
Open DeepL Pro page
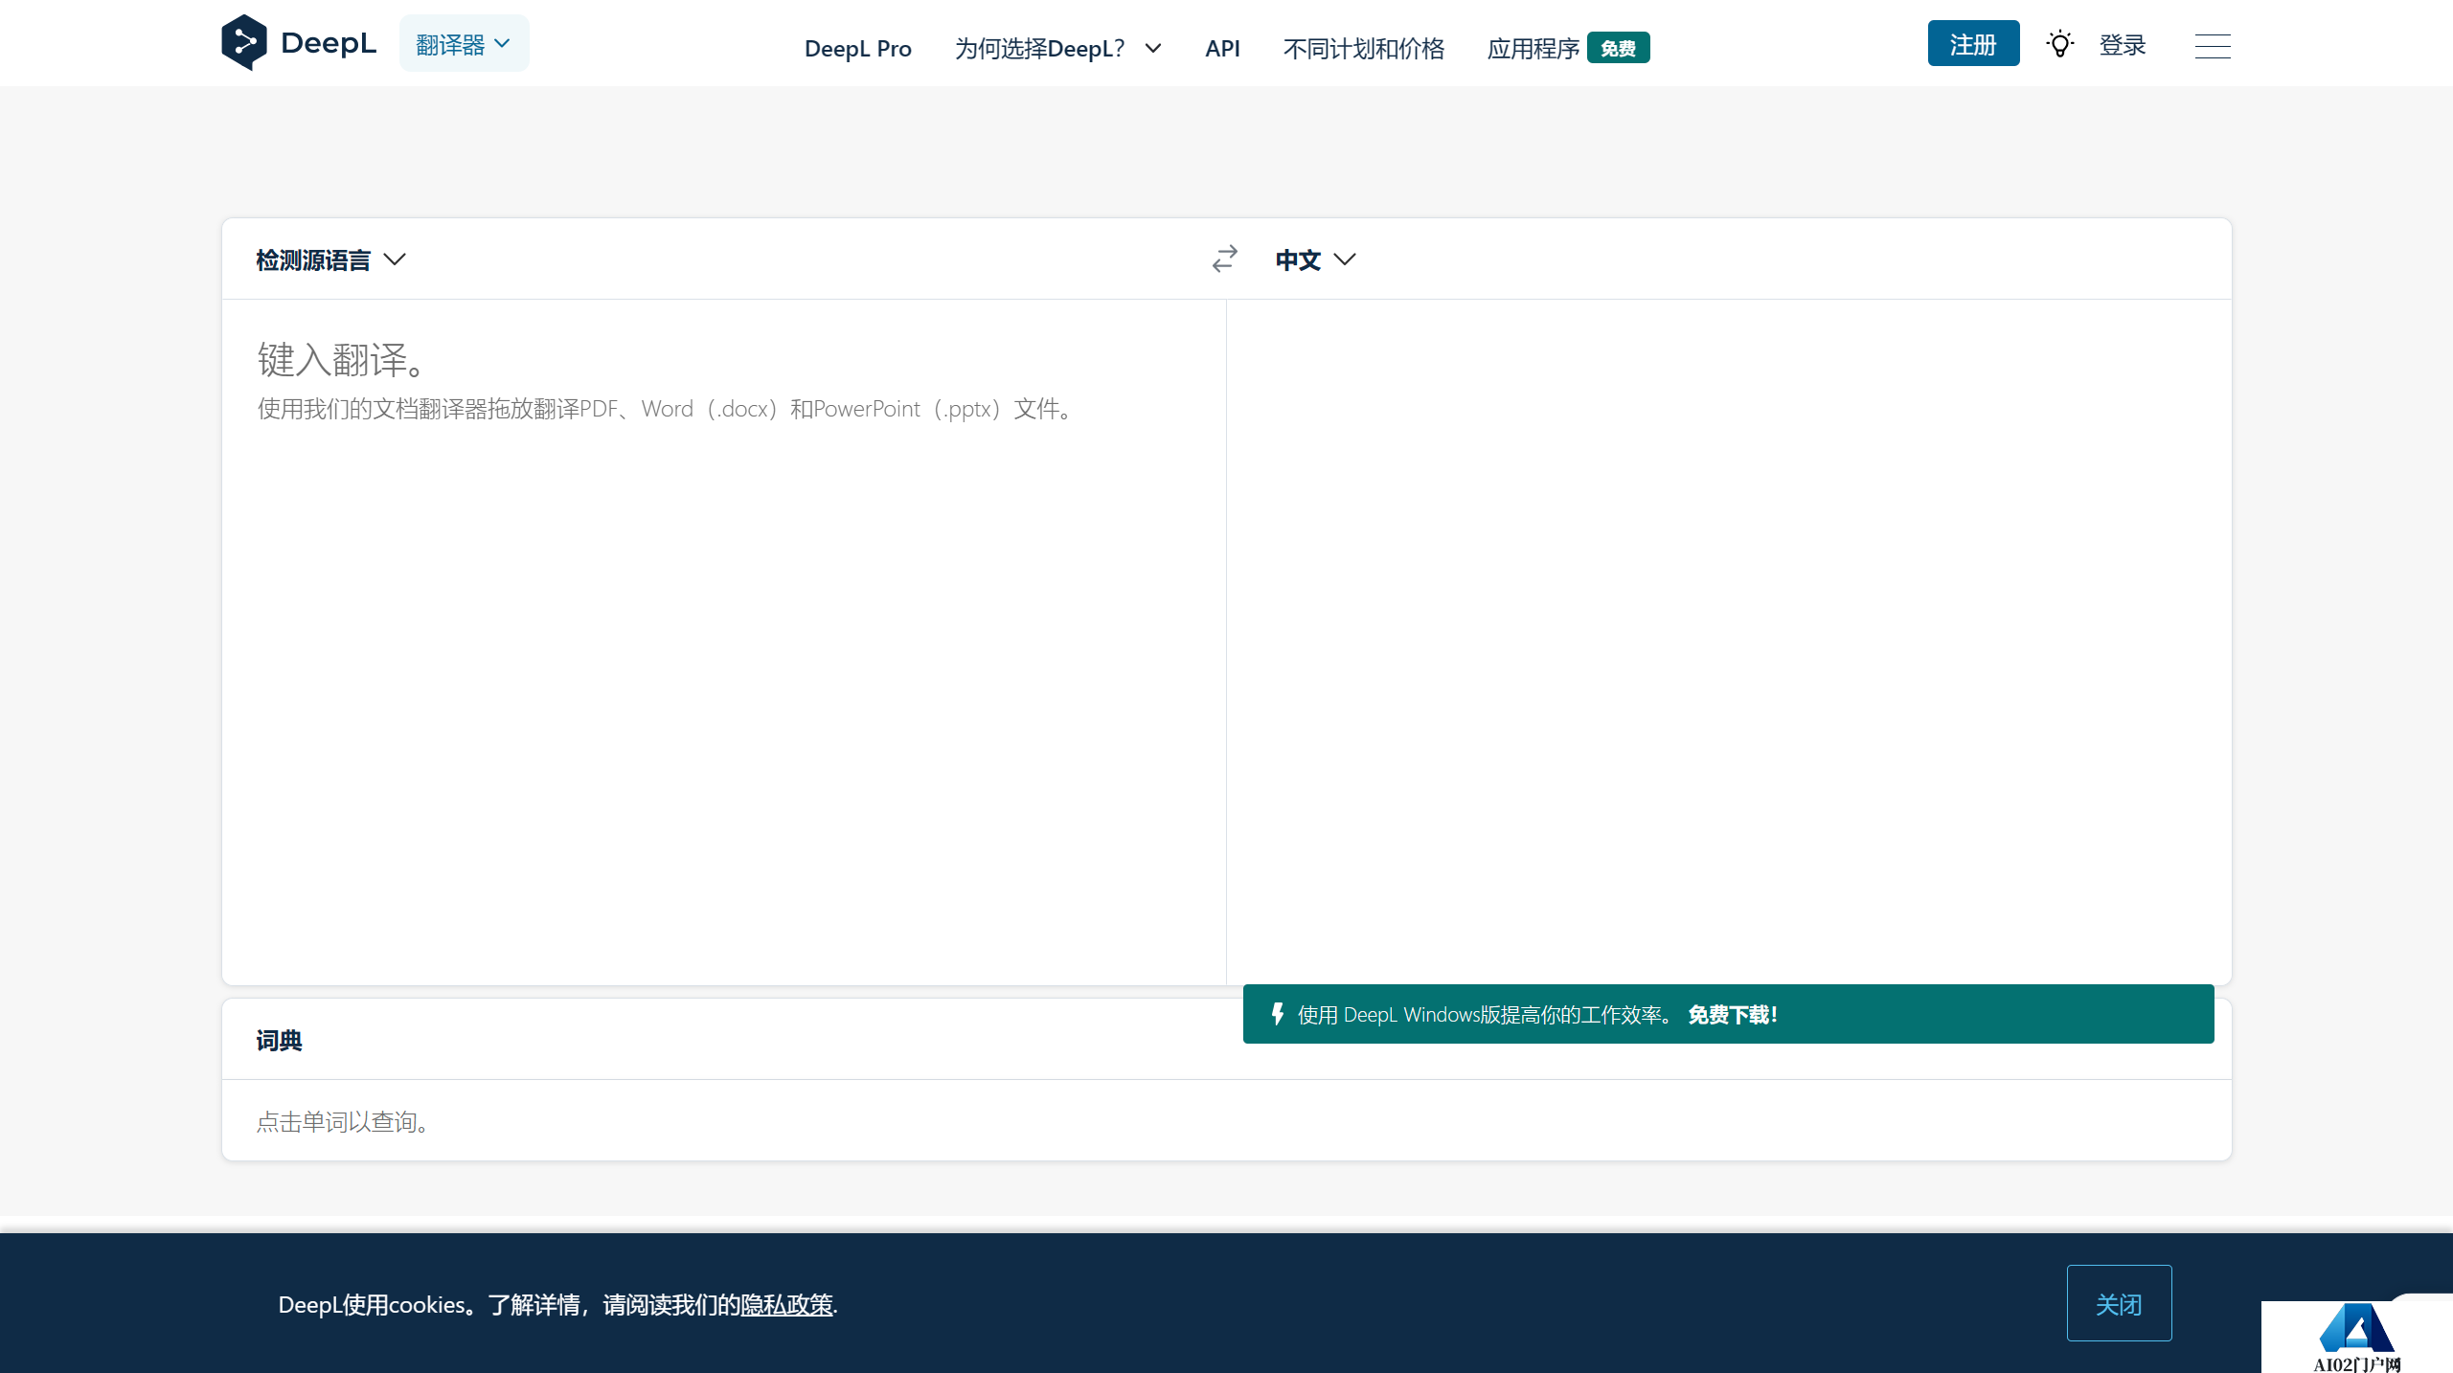857,48
